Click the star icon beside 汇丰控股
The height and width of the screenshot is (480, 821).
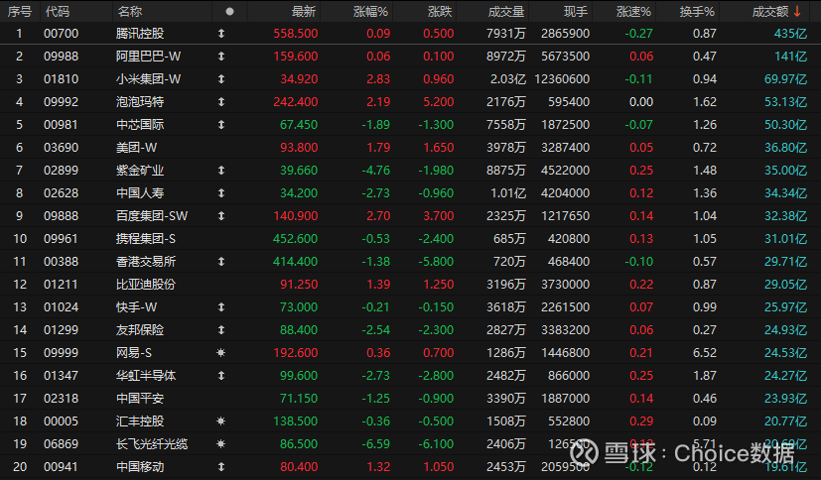click(x=221, y=420)
